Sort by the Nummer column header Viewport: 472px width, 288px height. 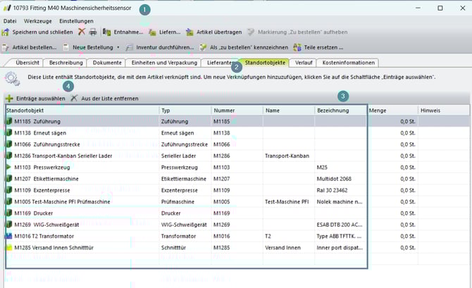237,111
